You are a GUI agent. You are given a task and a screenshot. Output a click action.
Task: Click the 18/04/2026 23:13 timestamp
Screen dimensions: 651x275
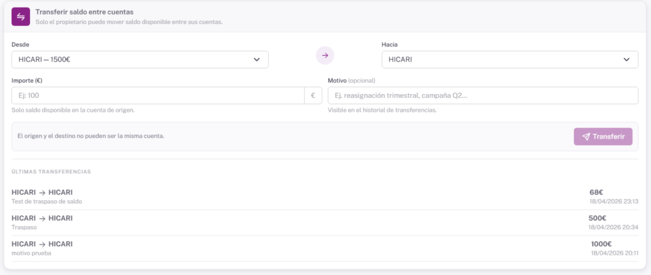pos(613,201)
